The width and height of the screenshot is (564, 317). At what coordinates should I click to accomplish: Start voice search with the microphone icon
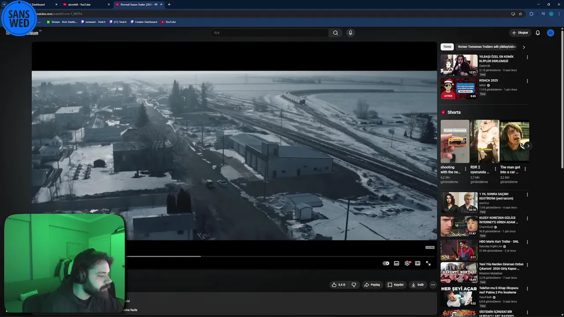[350, 33]
